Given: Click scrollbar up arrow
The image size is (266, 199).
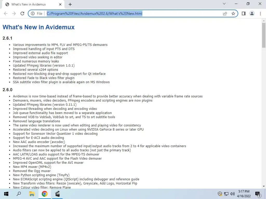Looking at the screenshot, I should (264, 21).
